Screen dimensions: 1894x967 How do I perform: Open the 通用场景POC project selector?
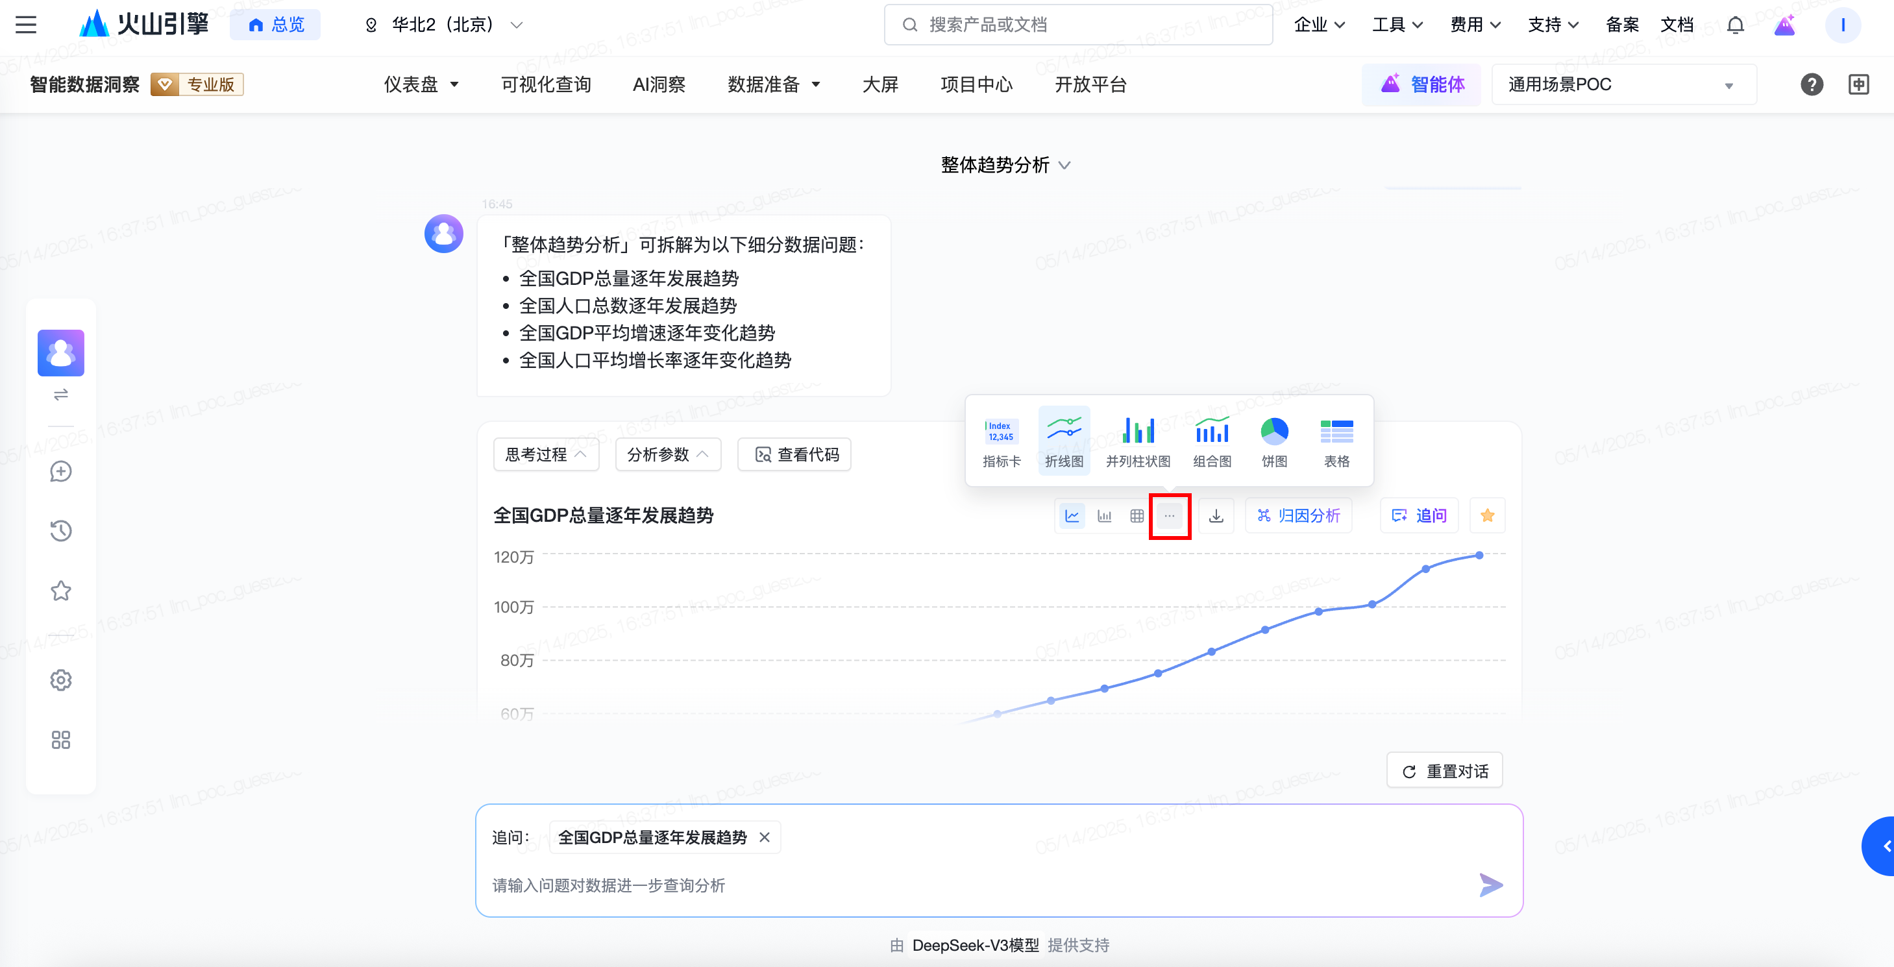tap(1623, 84)
